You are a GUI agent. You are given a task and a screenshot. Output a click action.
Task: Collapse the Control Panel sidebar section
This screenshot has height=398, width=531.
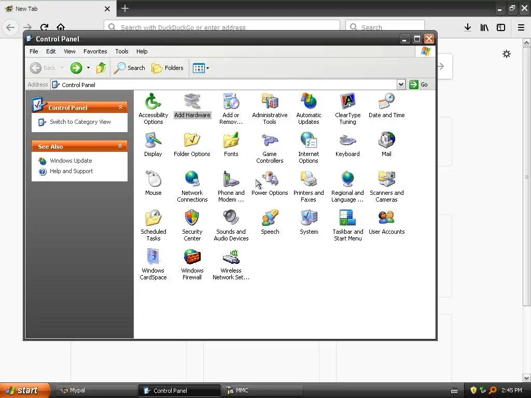pyautogui.click(x=120, y=107)
